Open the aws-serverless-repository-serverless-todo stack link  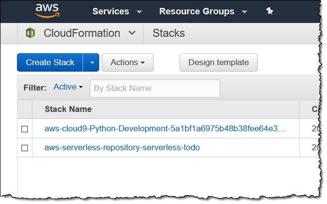point(122,148)
